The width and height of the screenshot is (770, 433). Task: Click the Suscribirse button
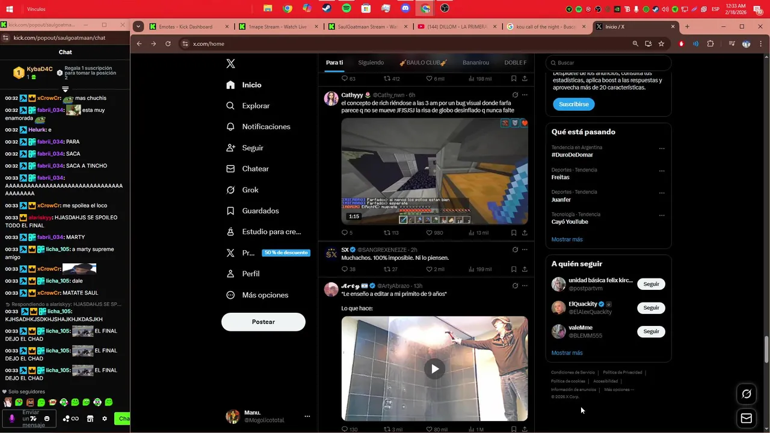(573, 104)
